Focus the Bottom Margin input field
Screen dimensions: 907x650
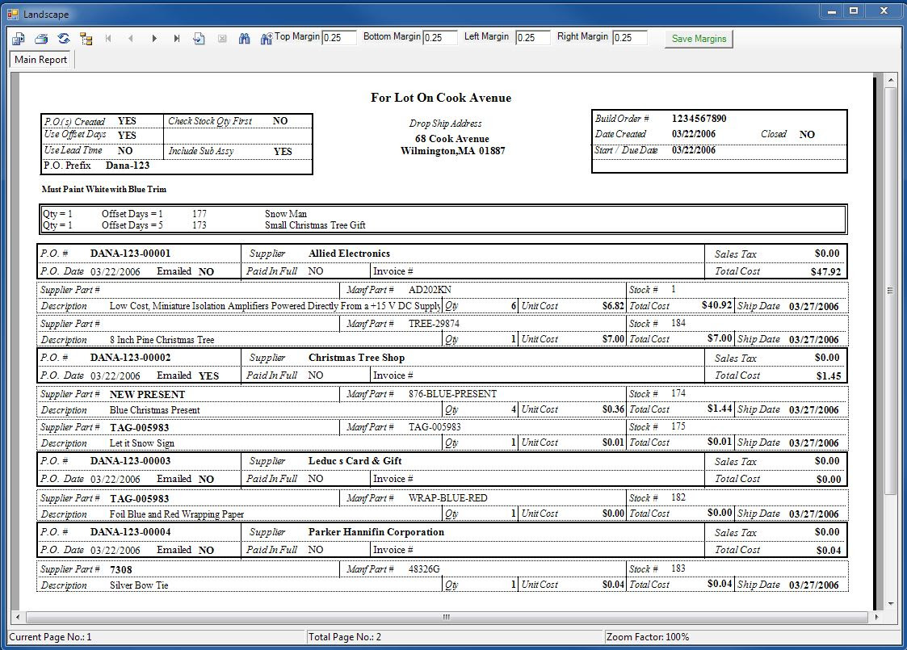tap(440, 38)
